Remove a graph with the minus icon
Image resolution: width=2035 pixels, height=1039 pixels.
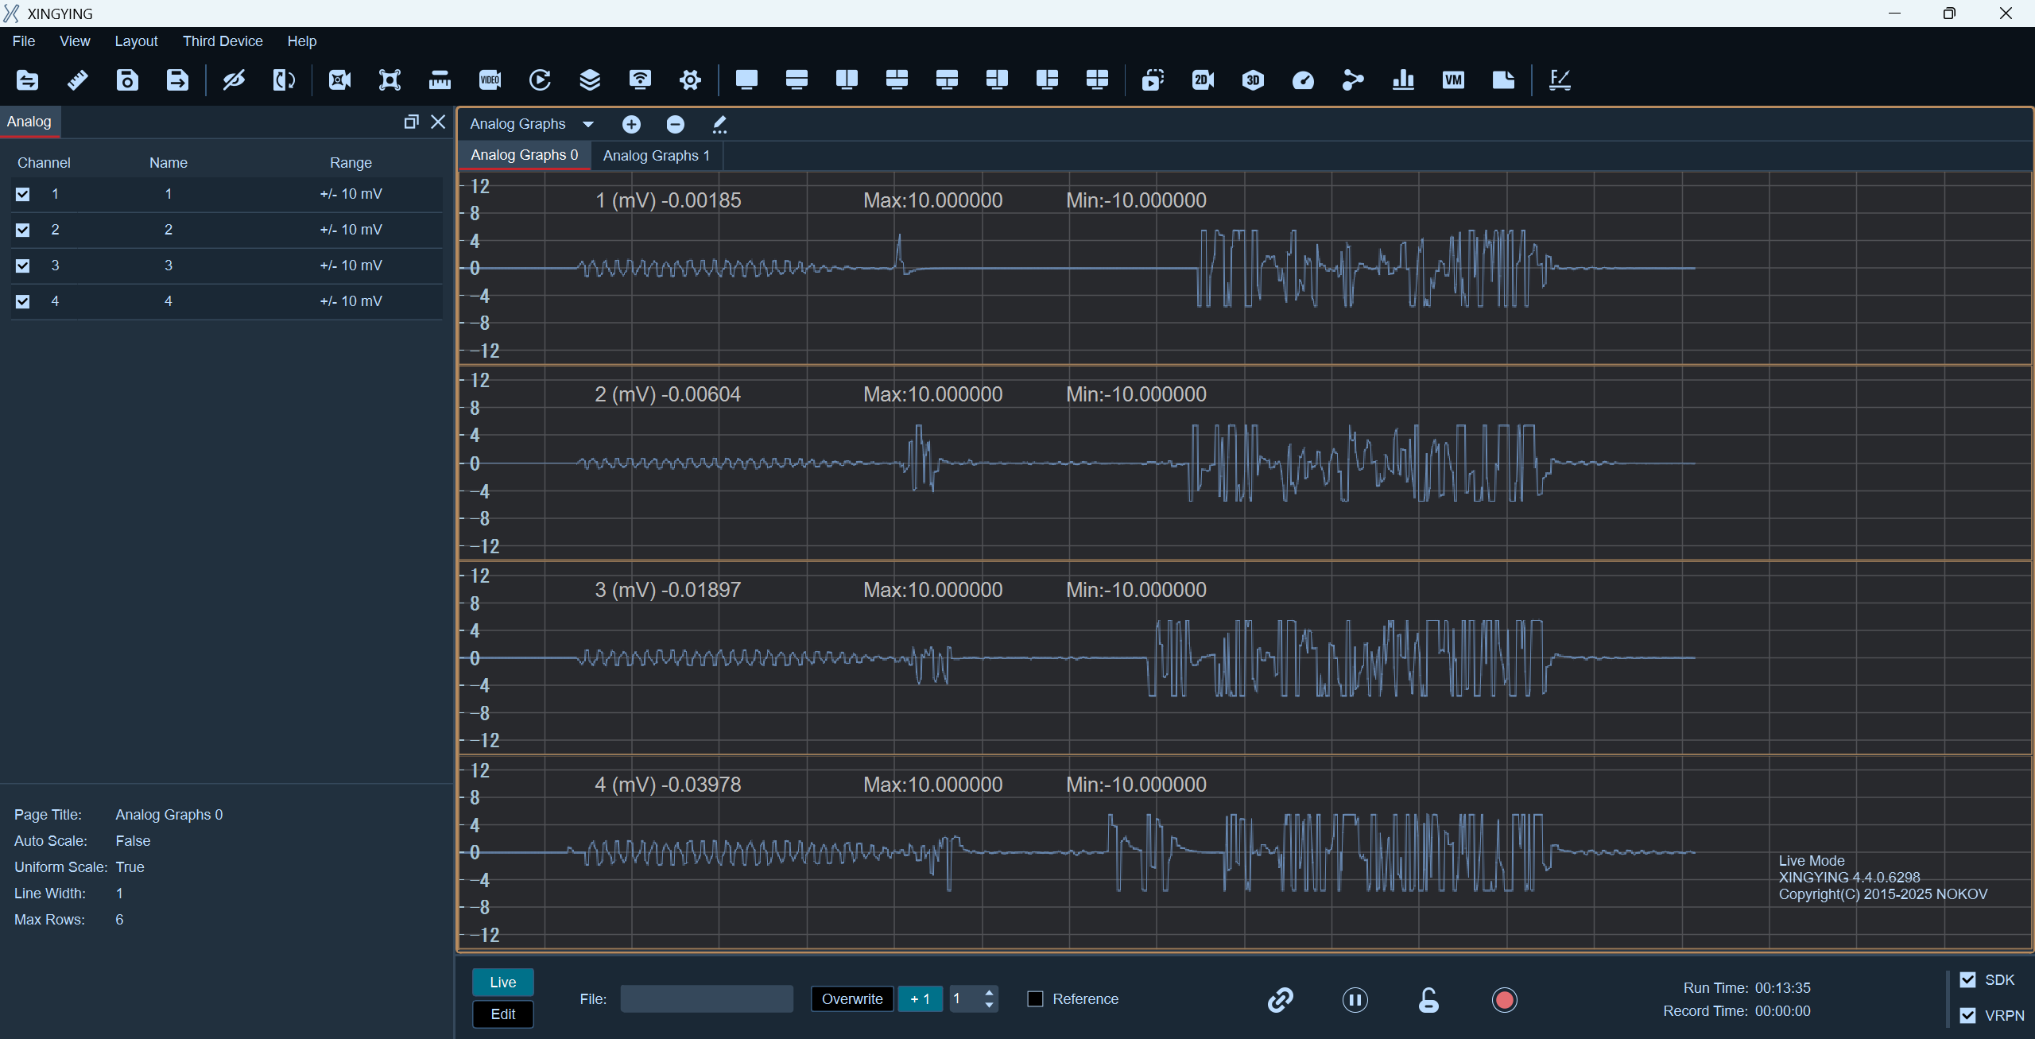tap(675, 124)
